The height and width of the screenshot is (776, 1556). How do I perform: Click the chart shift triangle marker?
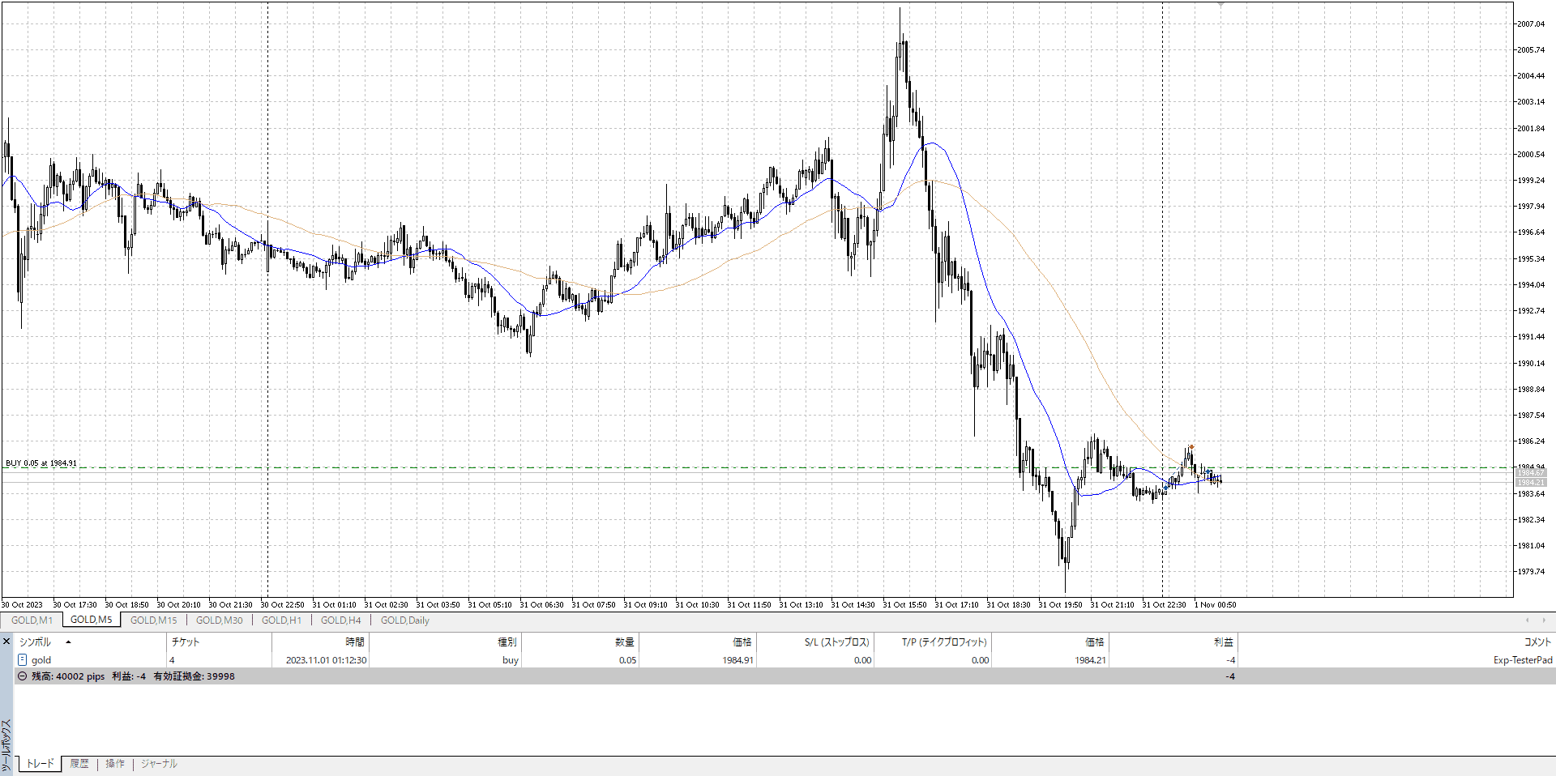[1220, 5]
